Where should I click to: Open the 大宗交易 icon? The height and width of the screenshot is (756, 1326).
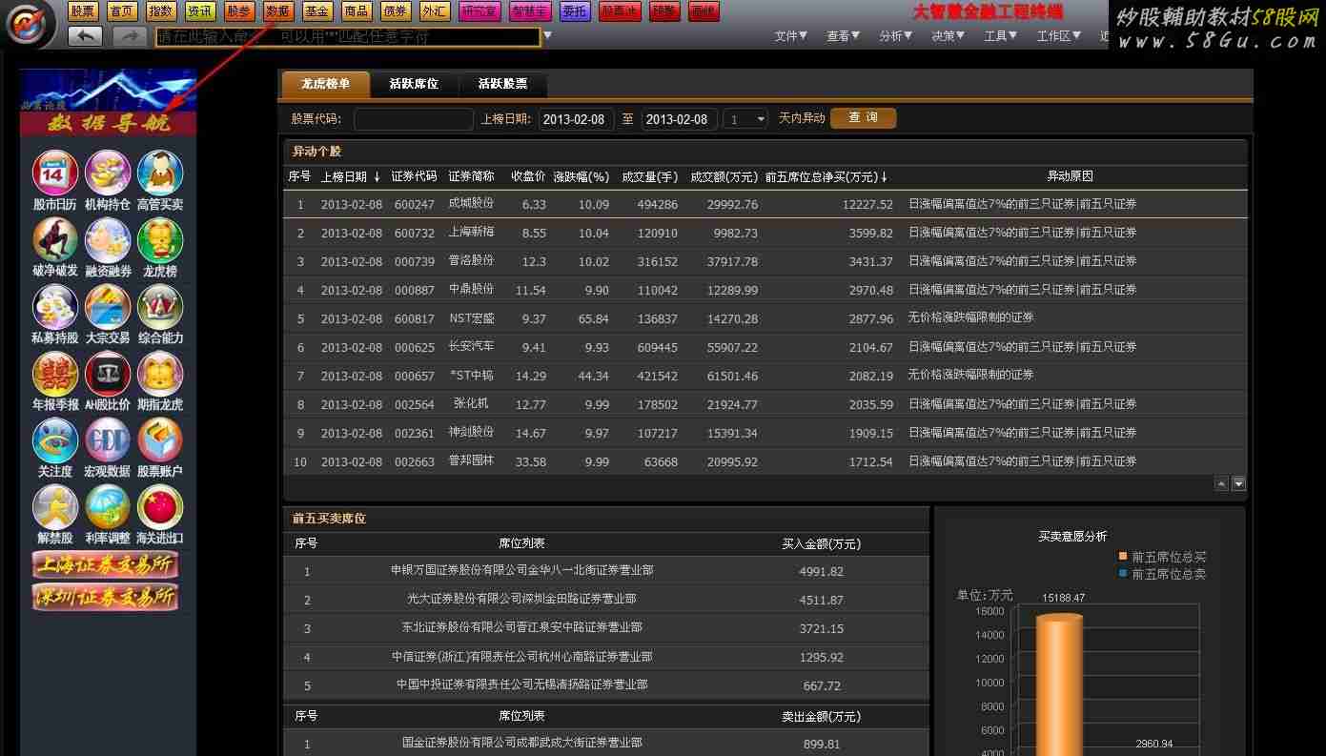(108, 307)
